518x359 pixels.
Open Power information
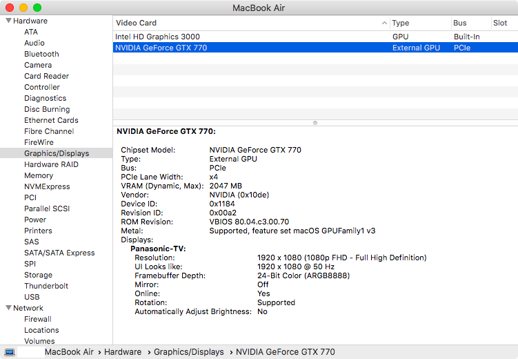tap(35, 220)
